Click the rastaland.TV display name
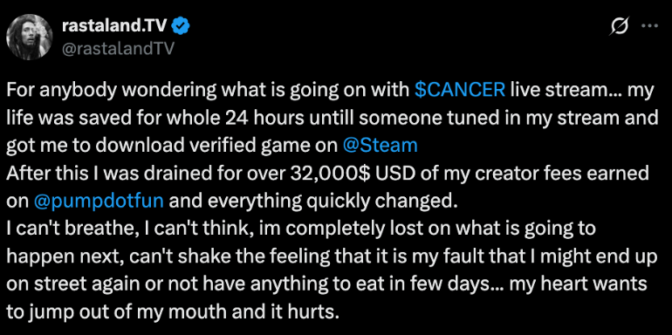Viewport: 672px width, 335px height. 116,26
